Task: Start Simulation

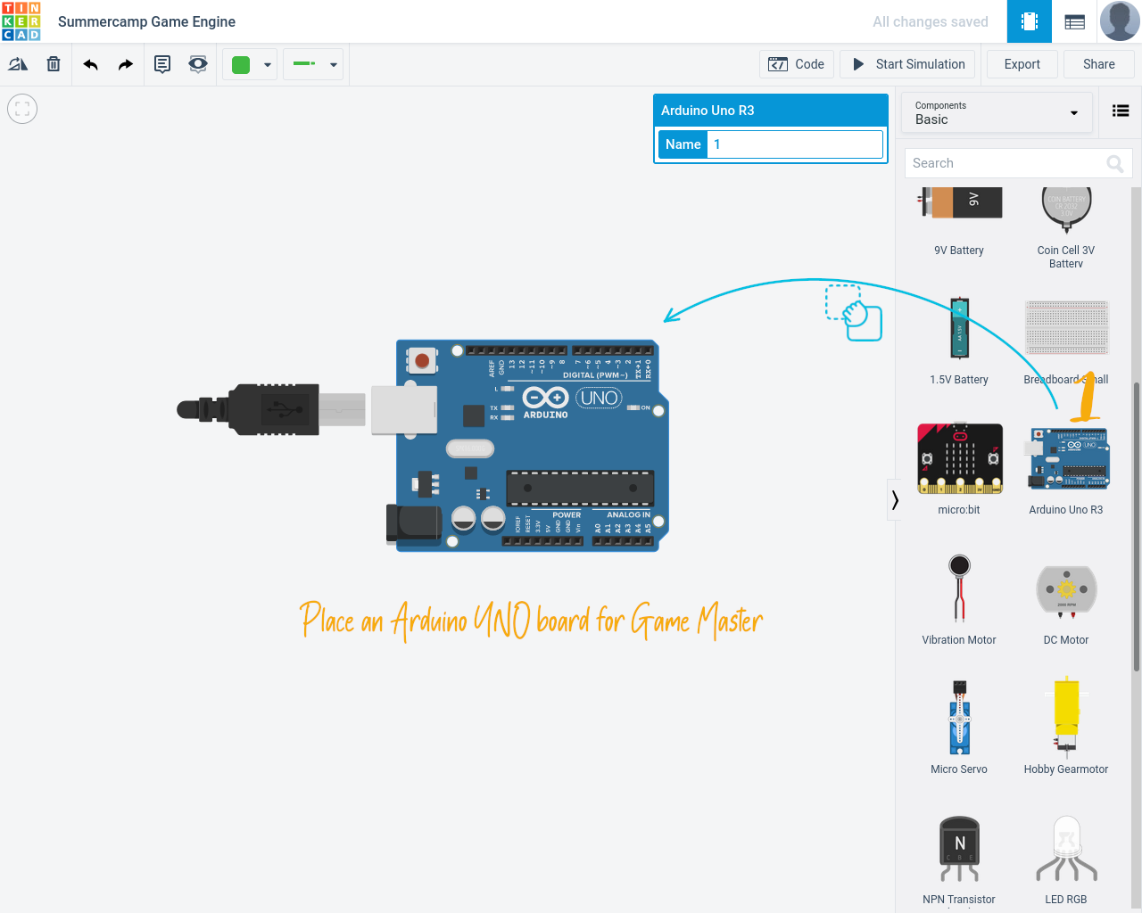Action: [x=908, y=64]
